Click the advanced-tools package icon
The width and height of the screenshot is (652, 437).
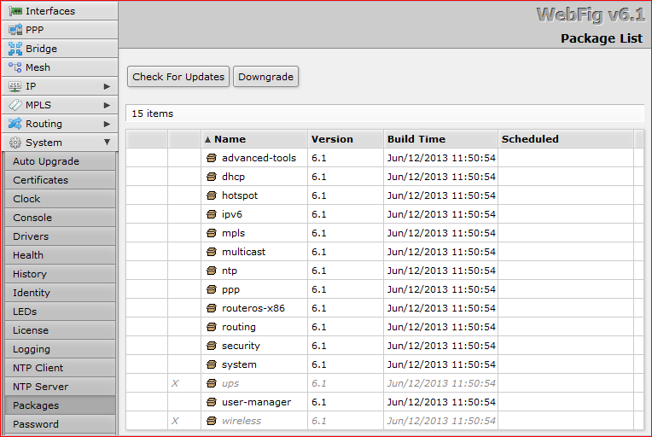[x=212, y=158]
